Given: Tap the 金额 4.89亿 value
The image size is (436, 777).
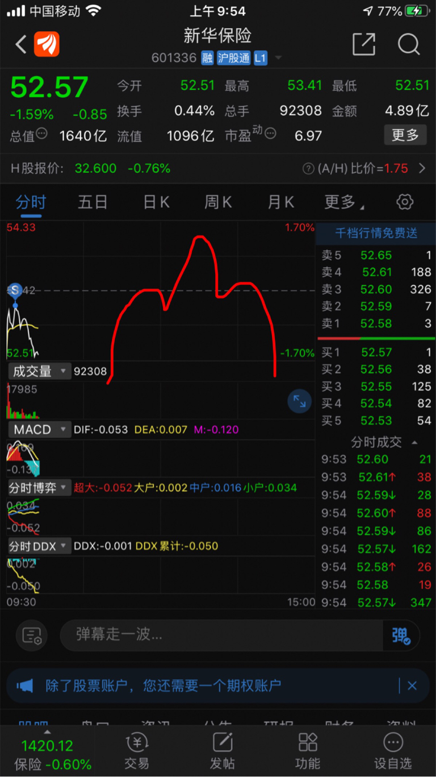Looking at the screenshot, I should point(406,111).
